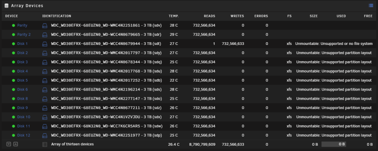Click the Disk 11 identification text

point(107,126)
